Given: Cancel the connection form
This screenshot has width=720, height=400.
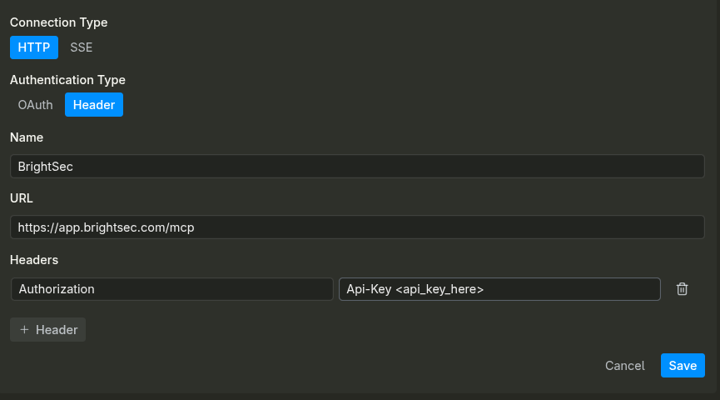Looking at the screenshot, I should [x=624, y=366].
